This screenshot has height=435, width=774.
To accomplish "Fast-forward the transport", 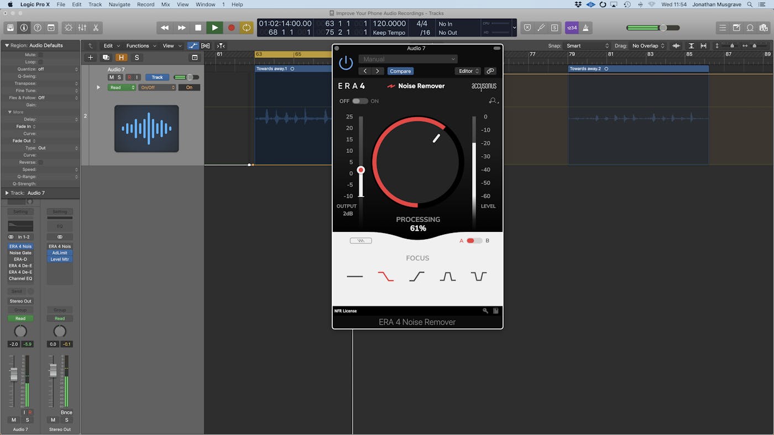I will tap(181, 28).
